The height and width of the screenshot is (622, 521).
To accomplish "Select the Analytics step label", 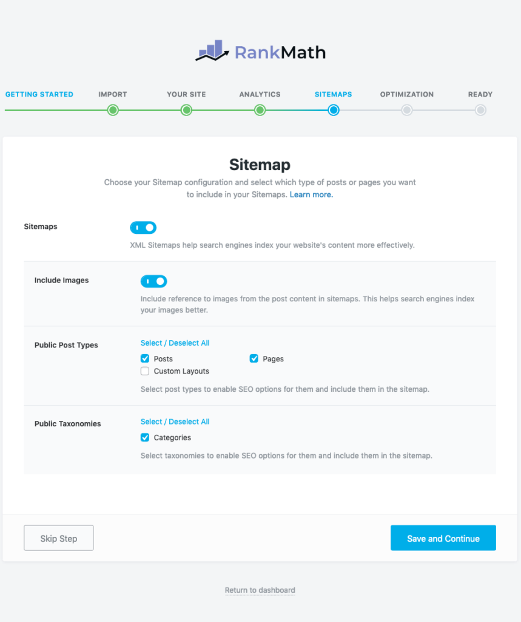I will click(x=260, y=94).
